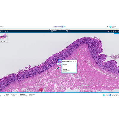Open the Pathologist user profile avatar
This screenshot has height=119, width=119.
[x=110, y=27]
